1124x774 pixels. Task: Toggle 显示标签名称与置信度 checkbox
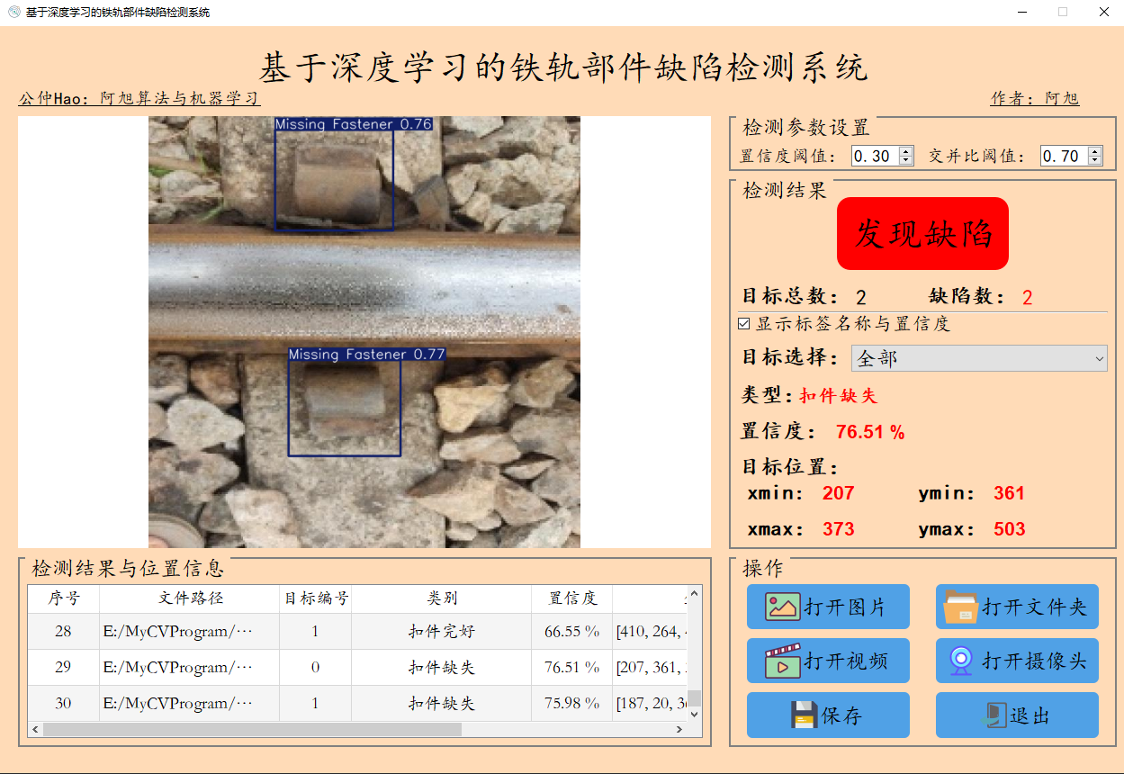pos(744,324)
